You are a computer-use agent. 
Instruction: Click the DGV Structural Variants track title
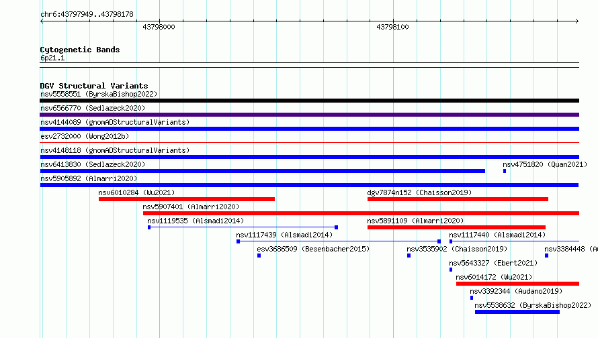(x=94, y=86)
